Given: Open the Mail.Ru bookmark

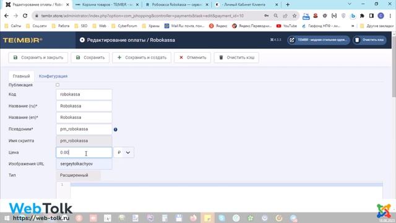Looking at the screenshot, I should click(184, 26).
